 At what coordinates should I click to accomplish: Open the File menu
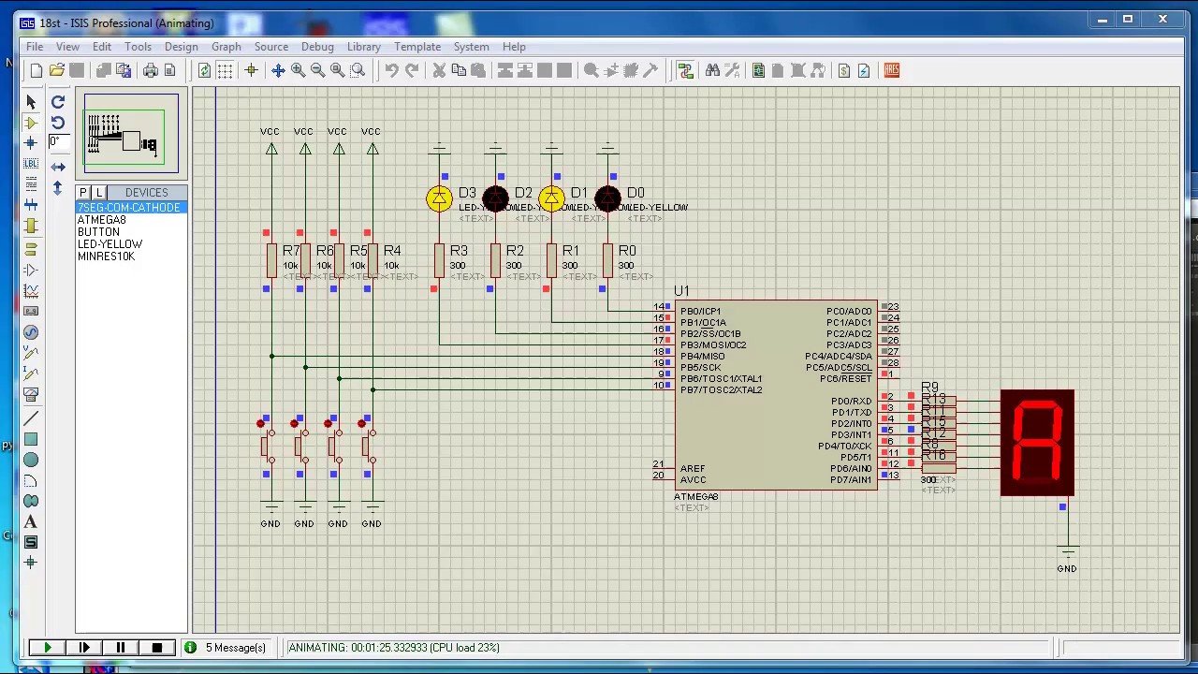(x=35, y=47)
